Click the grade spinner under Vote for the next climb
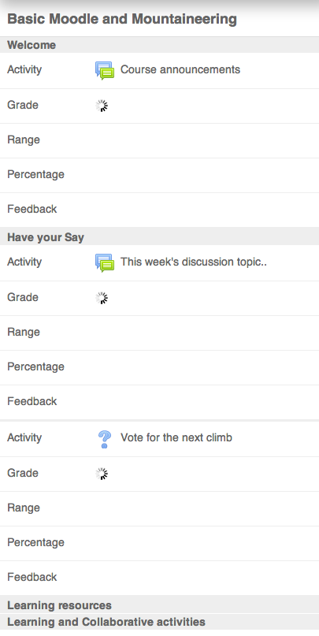 click(x=102, y=474)
